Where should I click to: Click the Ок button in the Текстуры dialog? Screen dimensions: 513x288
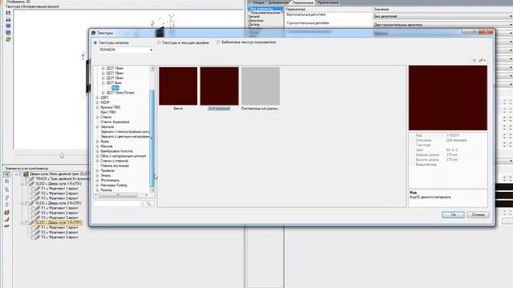coord(453,215)
